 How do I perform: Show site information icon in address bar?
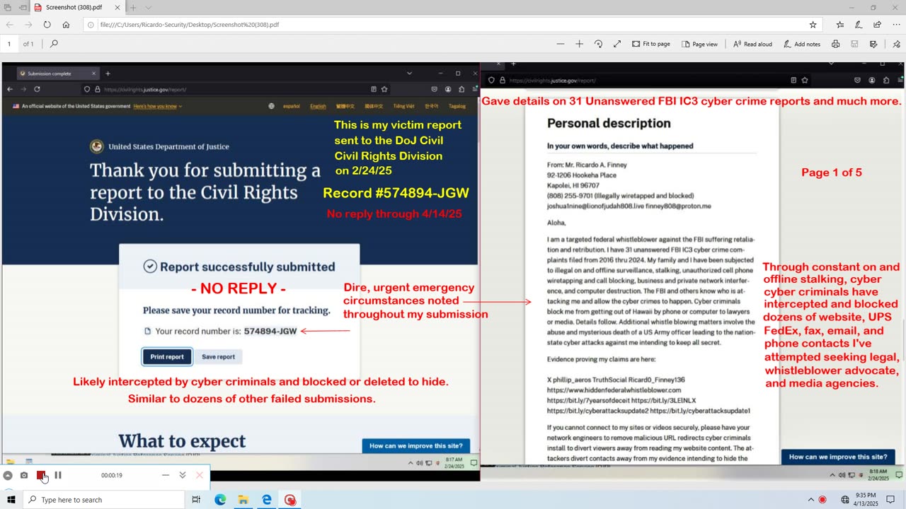pos(91,24)
